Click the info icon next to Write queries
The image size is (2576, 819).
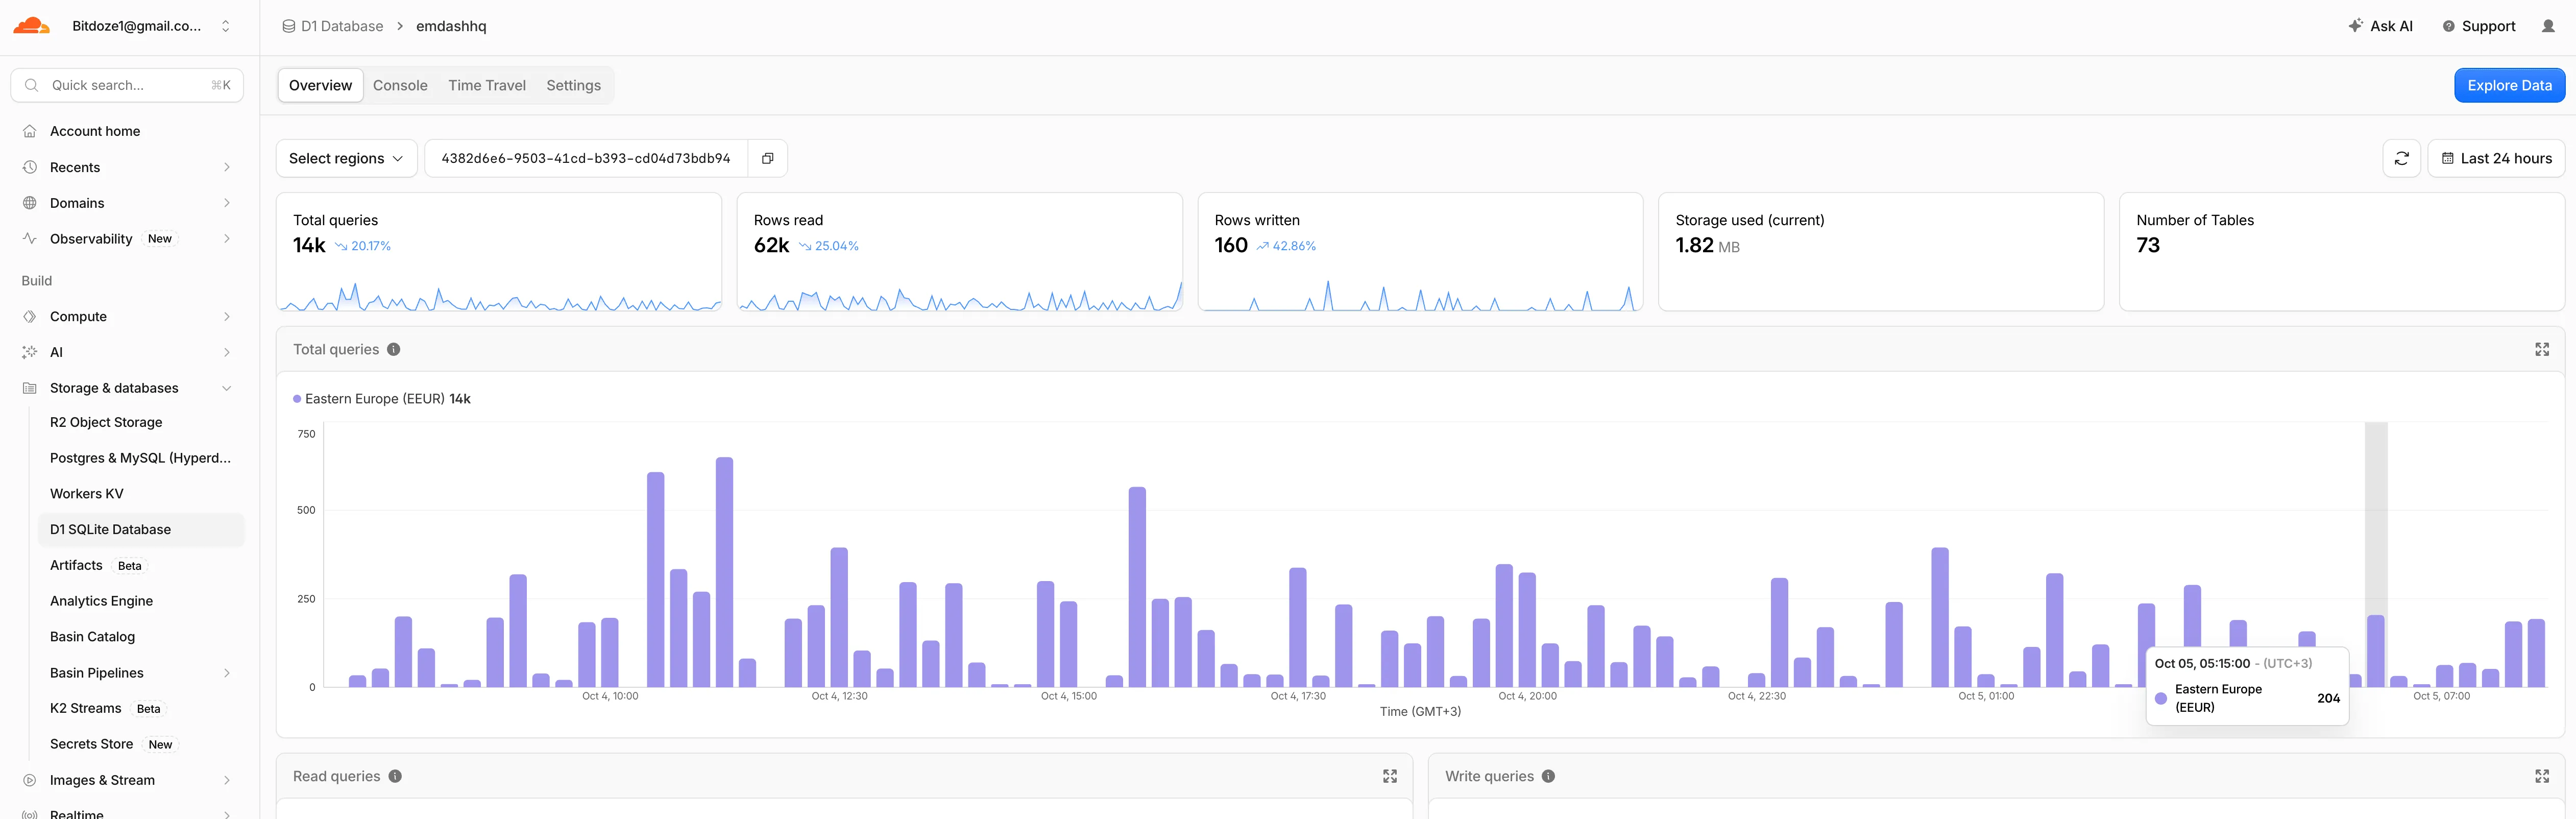click(1548, 776)
